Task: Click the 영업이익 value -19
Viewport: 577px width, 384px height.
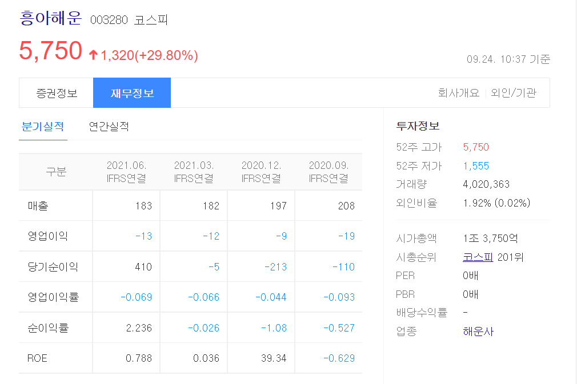Action: coord(346,236)
